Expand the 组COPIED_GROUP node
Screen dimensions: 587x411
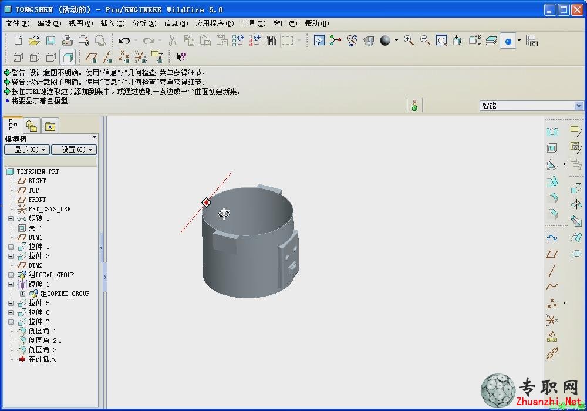[x=23, y=294]
